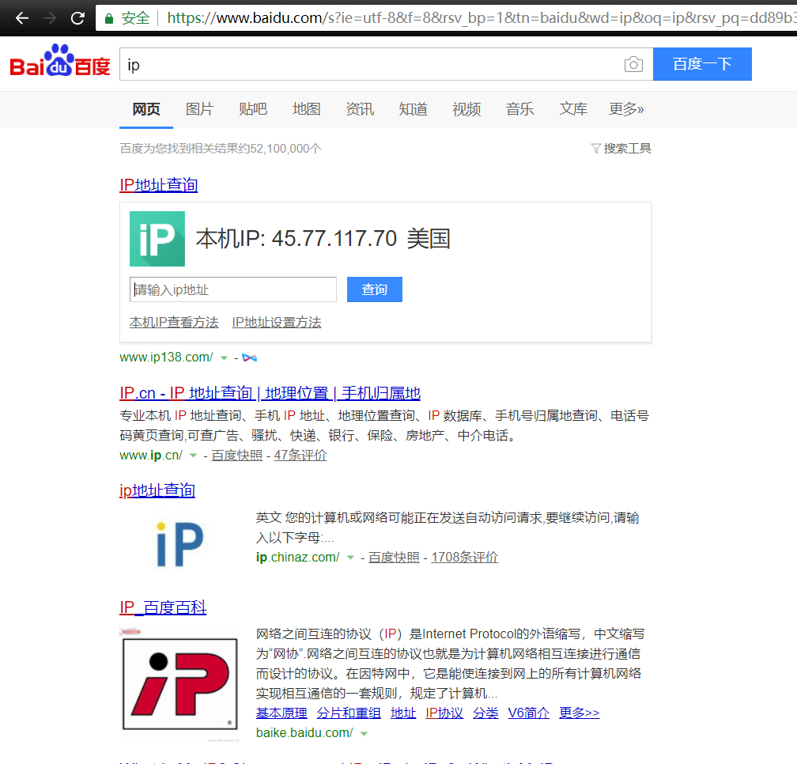
Task: Open the IP地址设置方法 link
Action: point(277,322)
